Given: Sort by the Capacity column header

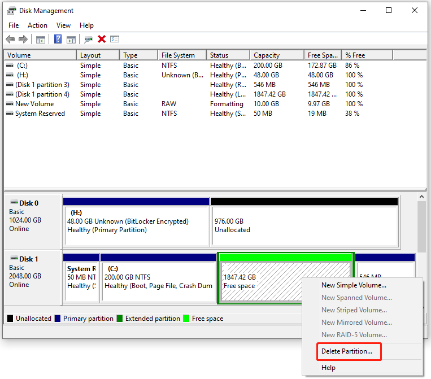Looking at the screenshot, I should [277, 55].
